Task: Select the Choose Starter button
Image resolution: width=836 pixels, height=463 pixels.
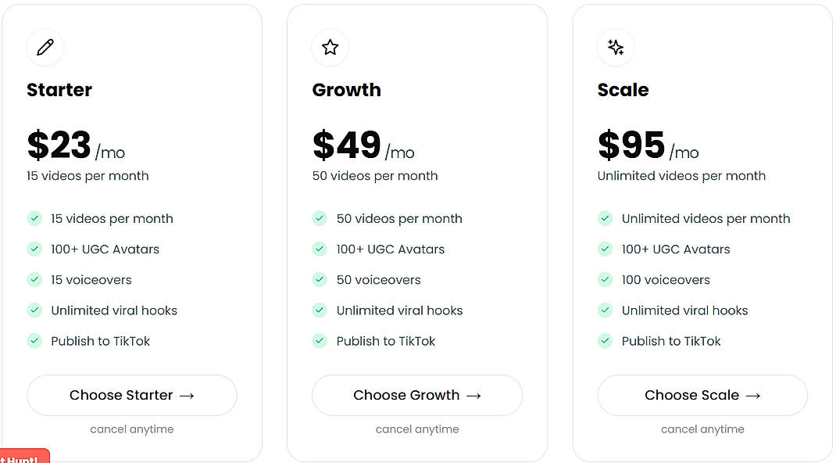Action: pyautogui.click(x=131, y=395)
